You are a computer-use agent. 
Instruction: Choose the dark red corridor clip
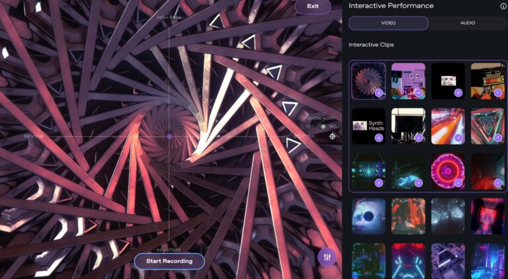tap(487, 171)
